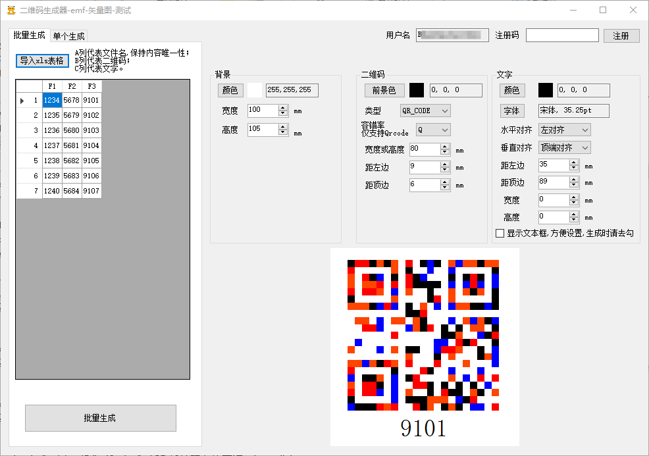This screenshot has width=649, height=456.
Task: Increase the background 高度 value
Action: pos(283,127)
